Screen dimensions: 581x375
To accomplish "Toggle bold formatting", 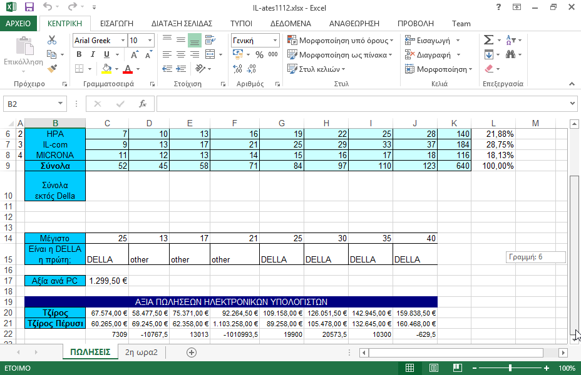I will [x=79, y=54].
